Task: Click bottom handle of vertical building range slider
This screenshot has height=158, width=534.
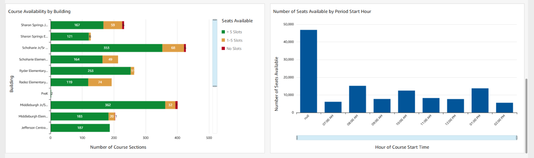Action: (215, 86)
